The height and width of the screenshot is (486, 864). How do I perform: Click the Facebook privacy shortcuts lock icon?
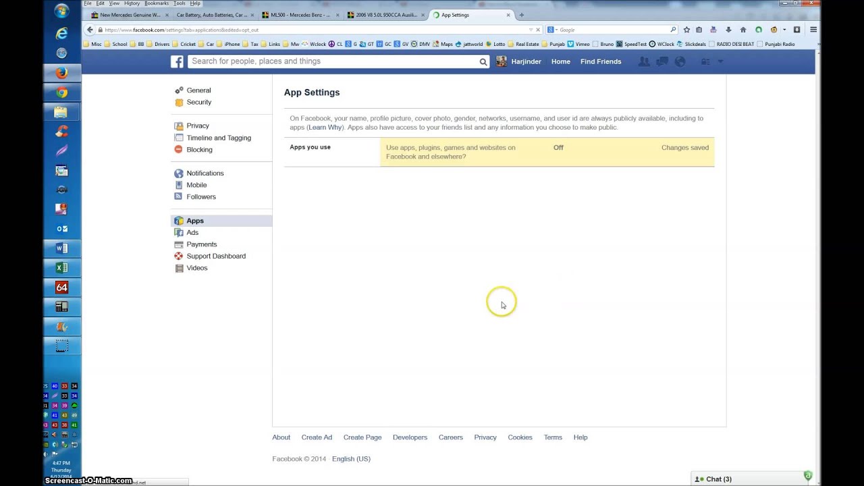705,61
